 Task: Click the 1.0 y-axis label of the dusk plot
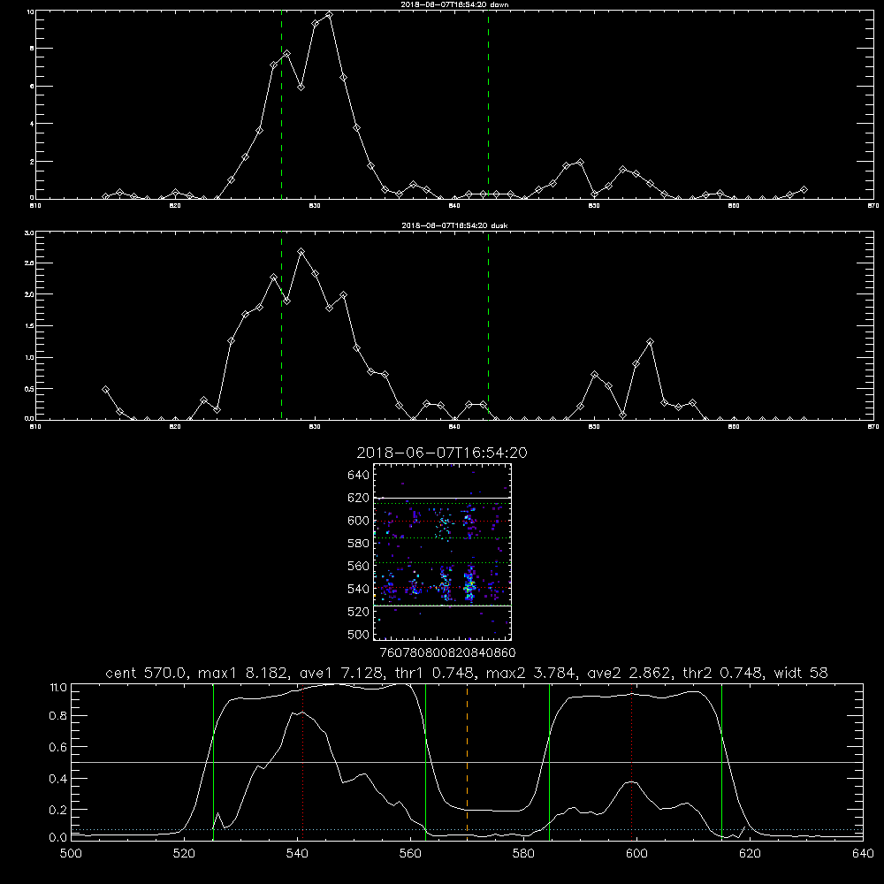[x=30, y=357]
